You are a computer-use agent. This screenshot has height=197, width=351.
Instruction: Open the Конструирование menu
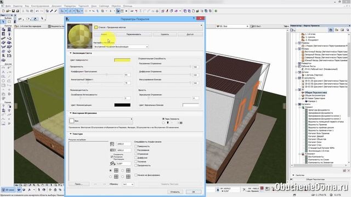[x=40, y=6]
